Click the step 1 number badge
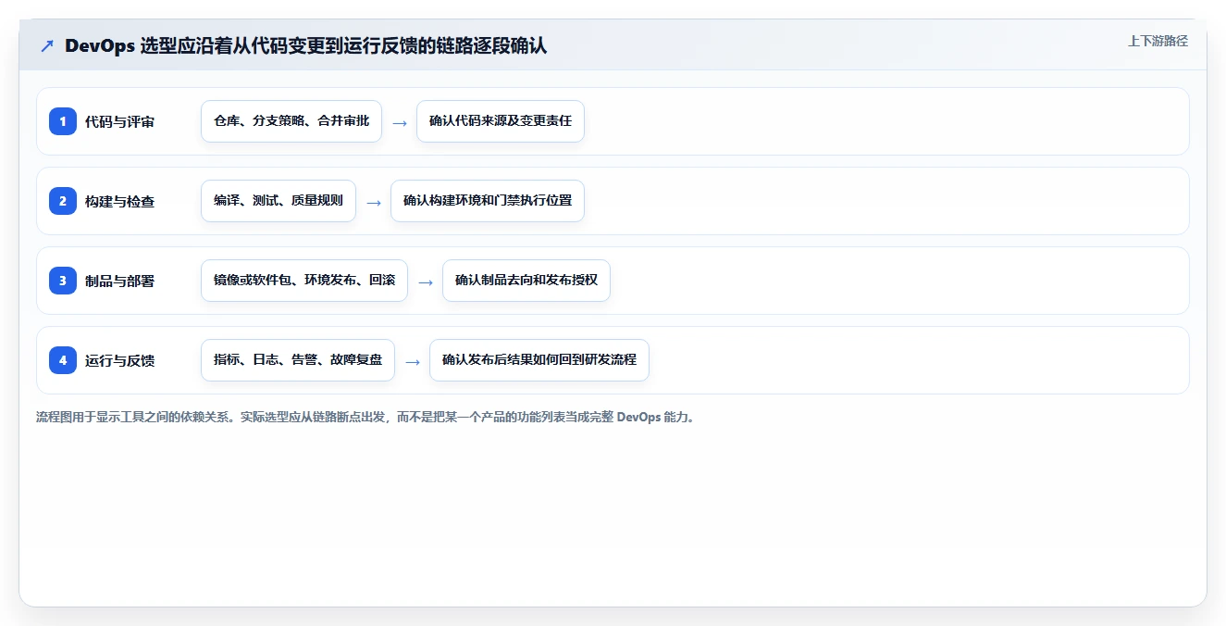This screenshot has height=626, width=1226. tap(63, 121)
